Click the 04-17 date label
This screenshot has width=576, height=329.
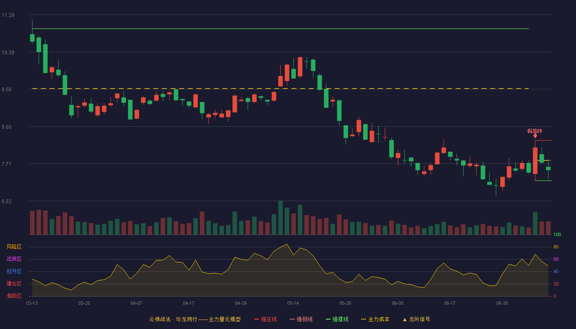coord(188,303)
